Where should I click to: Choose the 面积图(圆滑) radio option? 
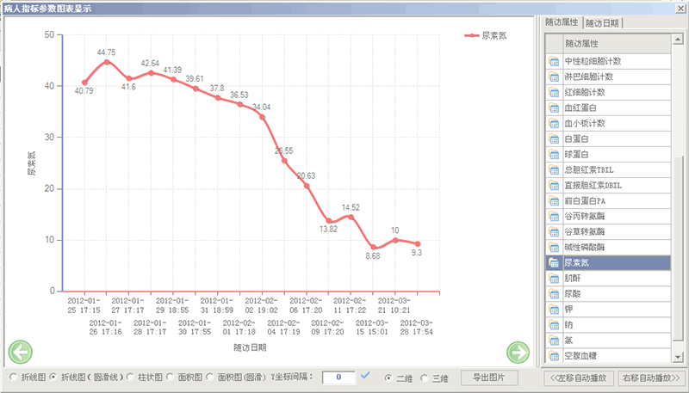coord(210,378)
